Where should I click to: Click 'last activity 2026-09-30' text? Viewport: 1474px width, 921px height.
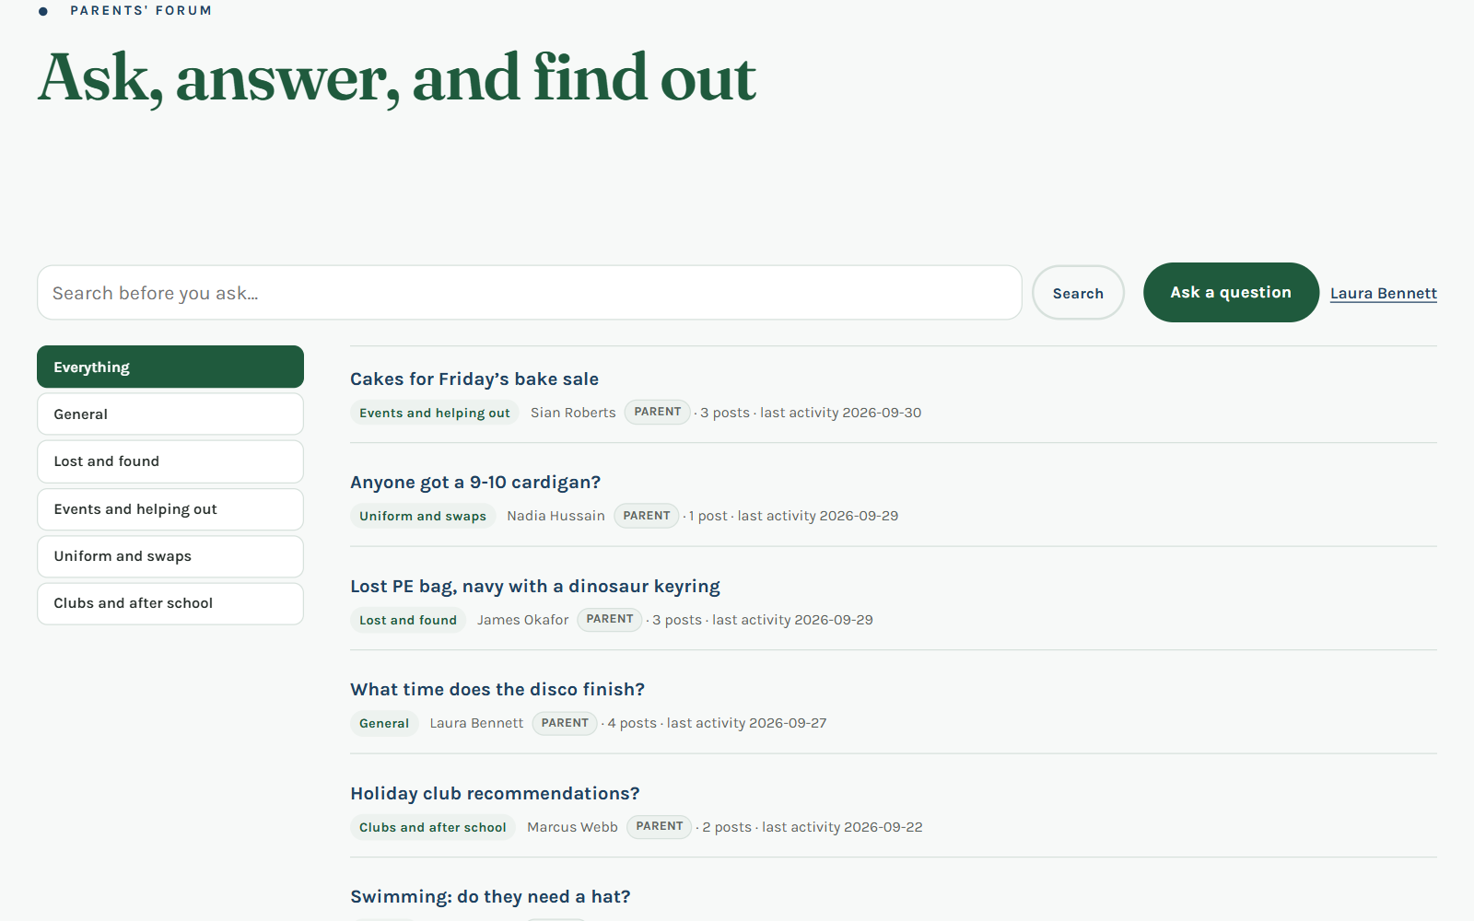(840, 413)
